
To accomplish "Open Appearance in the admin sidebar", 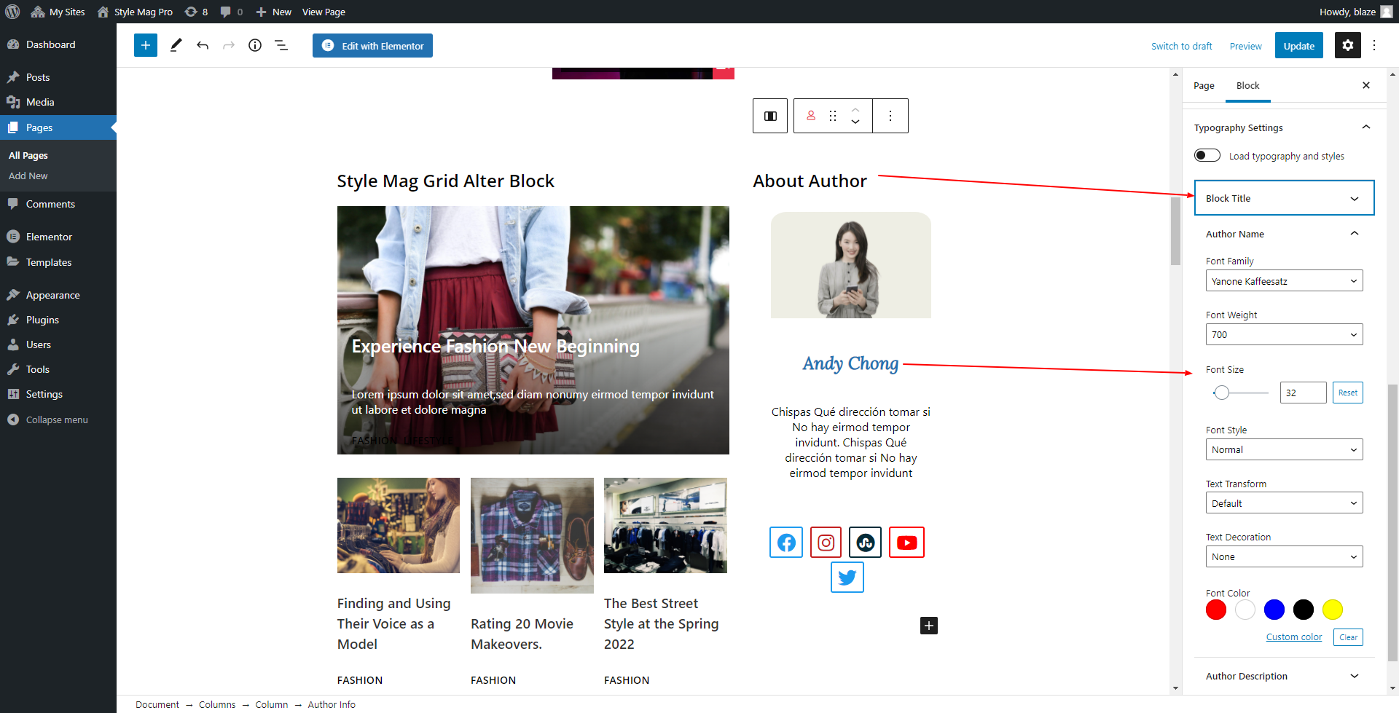I will pos(52,295).
